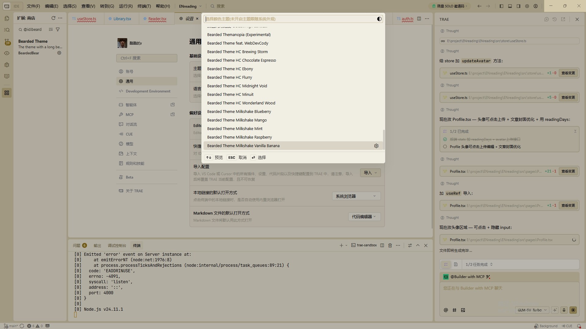Open the 代码编辑器 dropdown
The height and width of the screenshot is (329, 586).
coord(364,217)
